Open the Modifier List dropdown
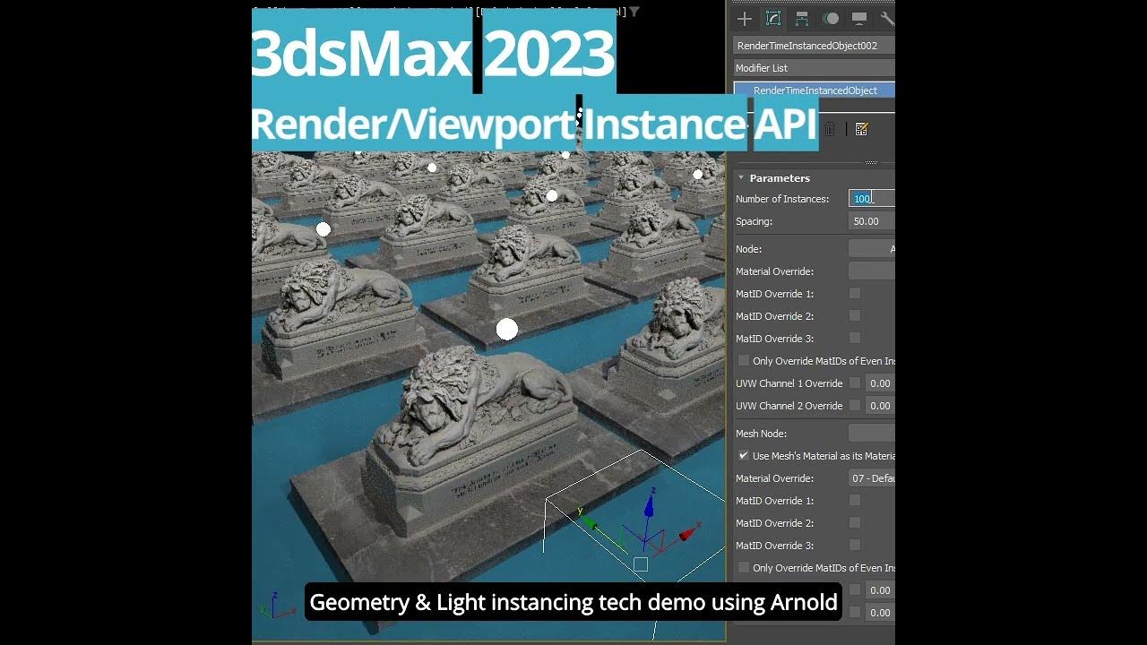This screenshot has width=1147, height=645. [815, 68]
